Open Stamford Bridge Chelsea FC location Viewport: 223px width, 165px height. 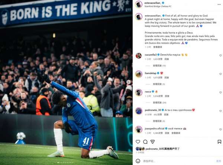(158, 6)
